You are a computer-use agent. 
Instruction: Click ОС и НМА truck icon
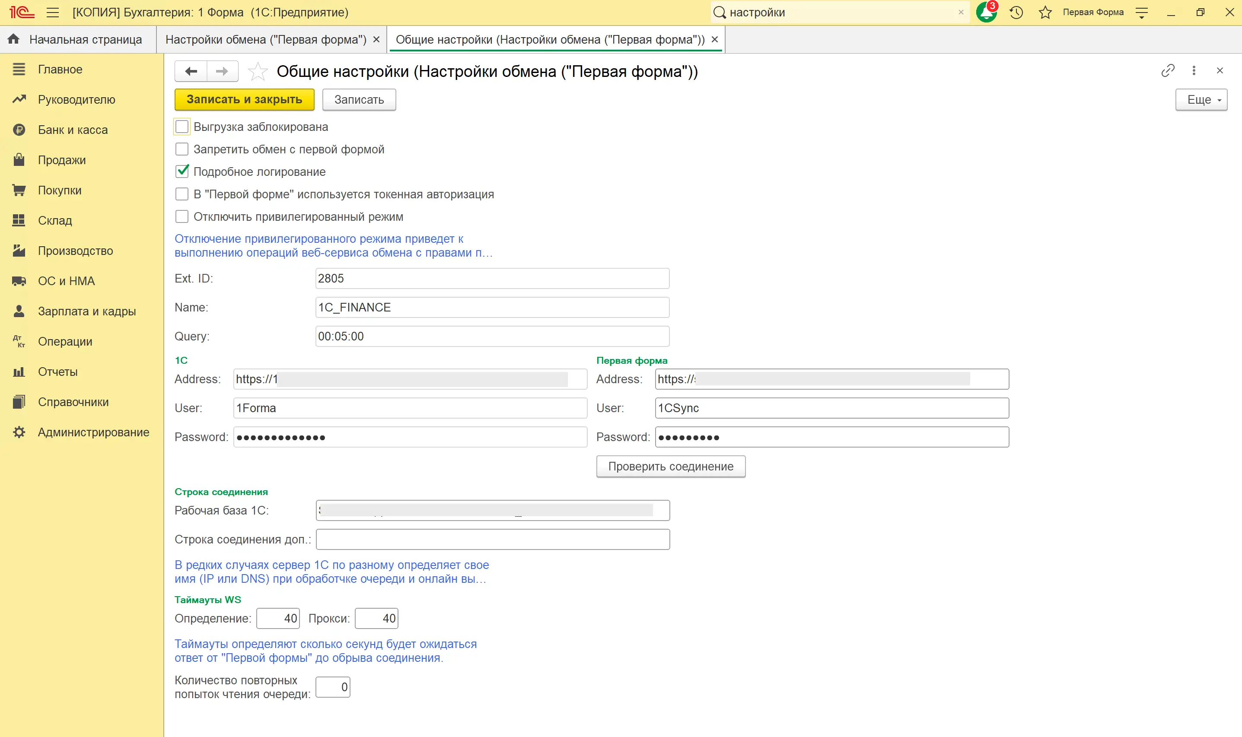(19, 281)
